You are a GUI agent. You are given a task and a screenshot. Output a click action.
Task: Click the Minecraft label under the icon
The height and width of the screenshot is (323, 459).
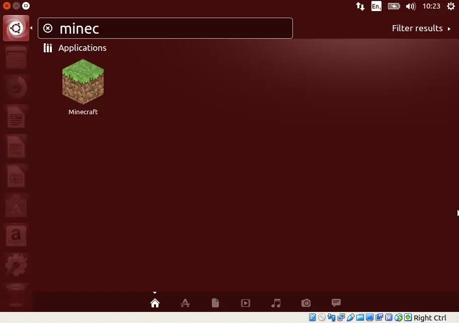click(83, 112)
